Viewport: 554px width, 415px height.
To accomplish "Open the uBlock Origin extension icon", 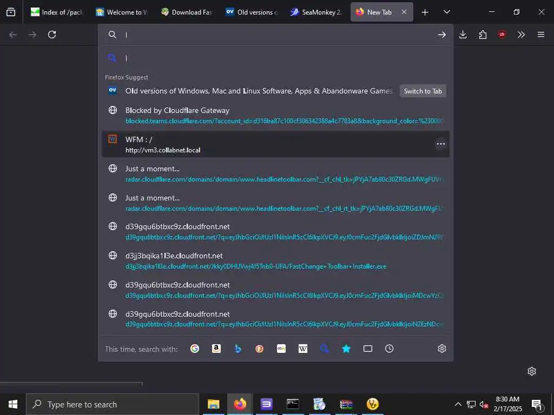I will pos(502,35).
